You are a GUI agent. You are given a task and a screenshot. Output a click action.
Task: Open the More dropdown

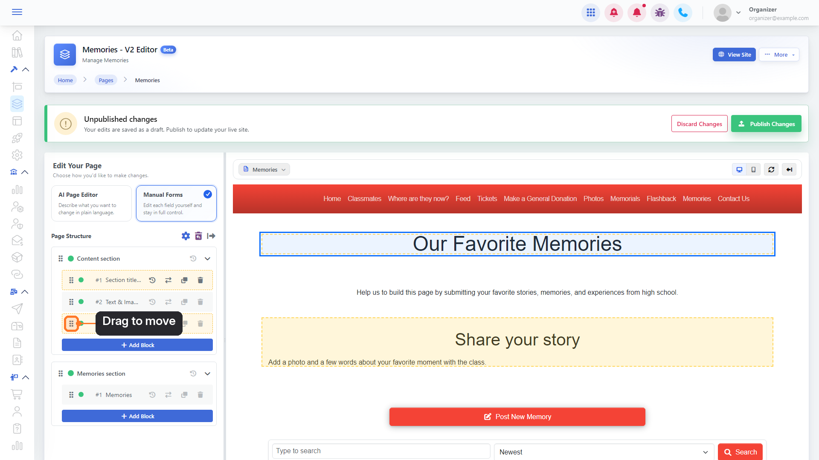coord(779,55)
